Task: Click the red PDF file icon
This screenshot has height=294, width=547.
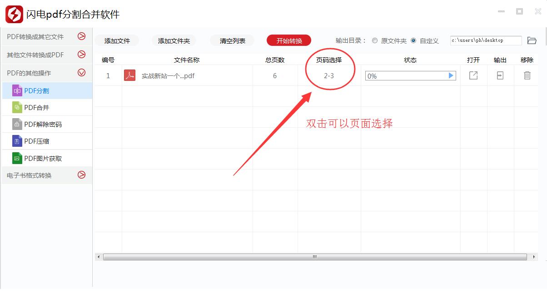Action: (x=130, y=75)
